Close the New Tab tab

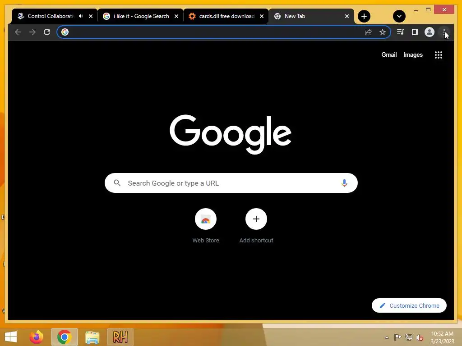[x=347, y=16]
